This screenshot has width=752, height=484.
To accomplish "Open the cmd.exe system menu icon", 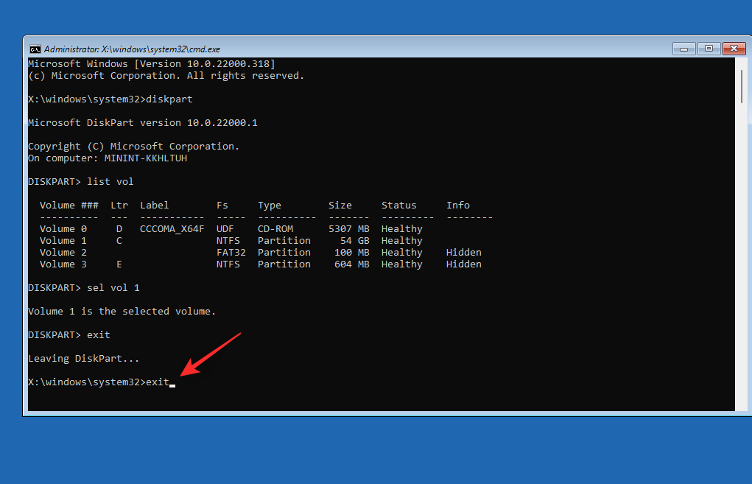I will (35, 49).
